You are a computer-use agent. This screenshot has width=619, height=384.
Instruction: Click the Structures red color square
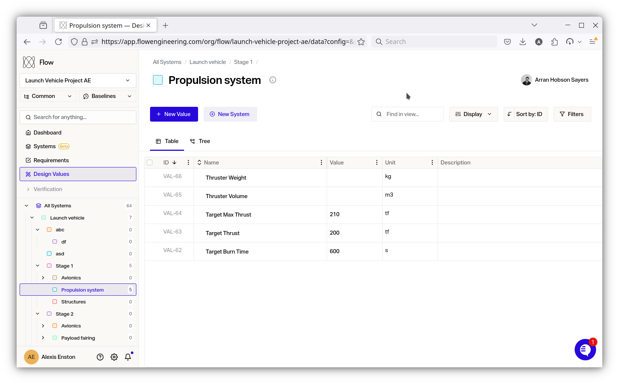tap(55, 302)
